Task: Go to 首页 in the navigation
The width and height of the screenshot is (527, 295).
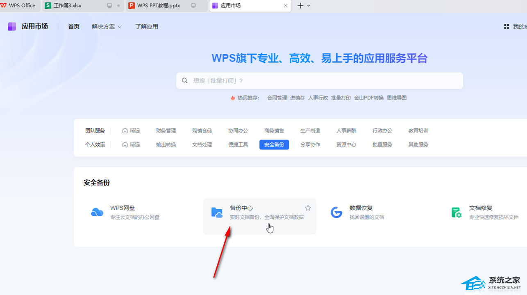Action: 74,27
